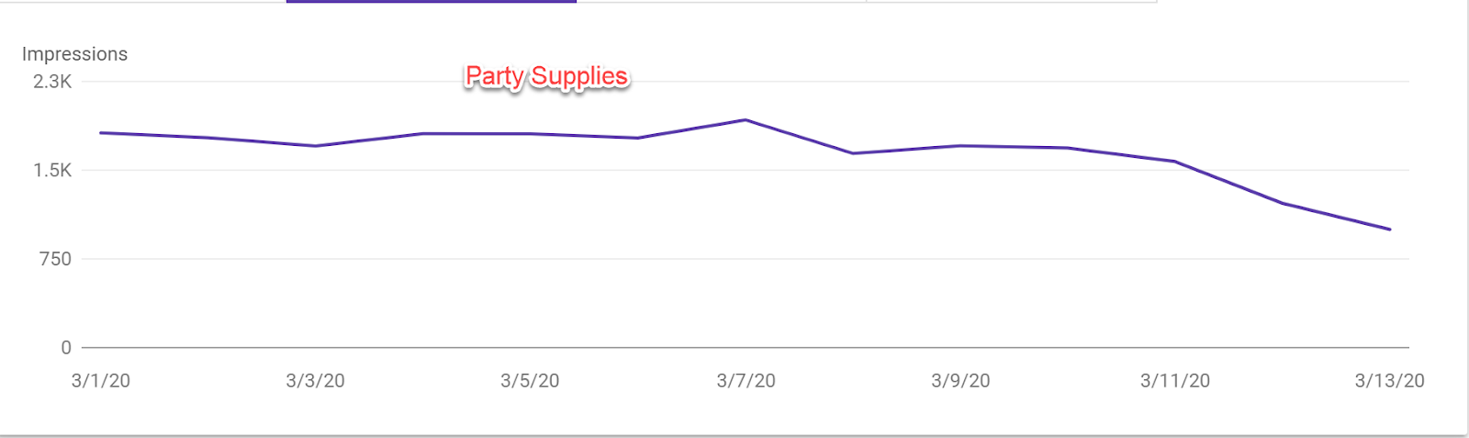Image resolution: width=1469 pixels, height=438 pixels.
Task: Click the 3/9/20 date label
Action: point(961,380)
